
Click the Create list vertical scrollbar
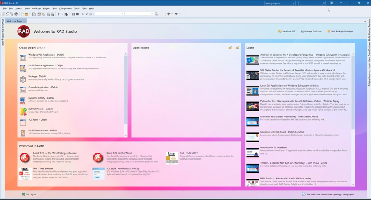[x=126, y=95]
